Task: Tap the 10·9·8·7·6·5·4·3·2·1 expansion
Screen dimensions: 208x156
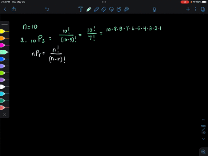Action: [134, 29]
